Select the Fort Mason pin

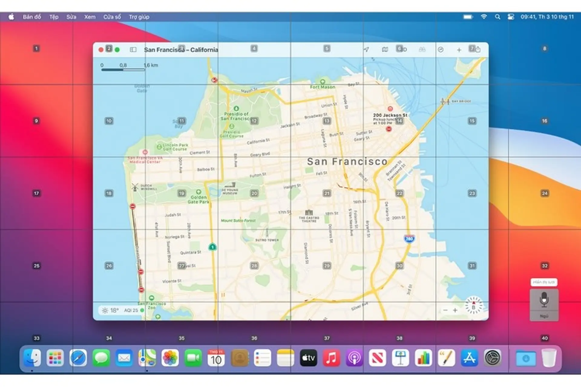[323, 82]
